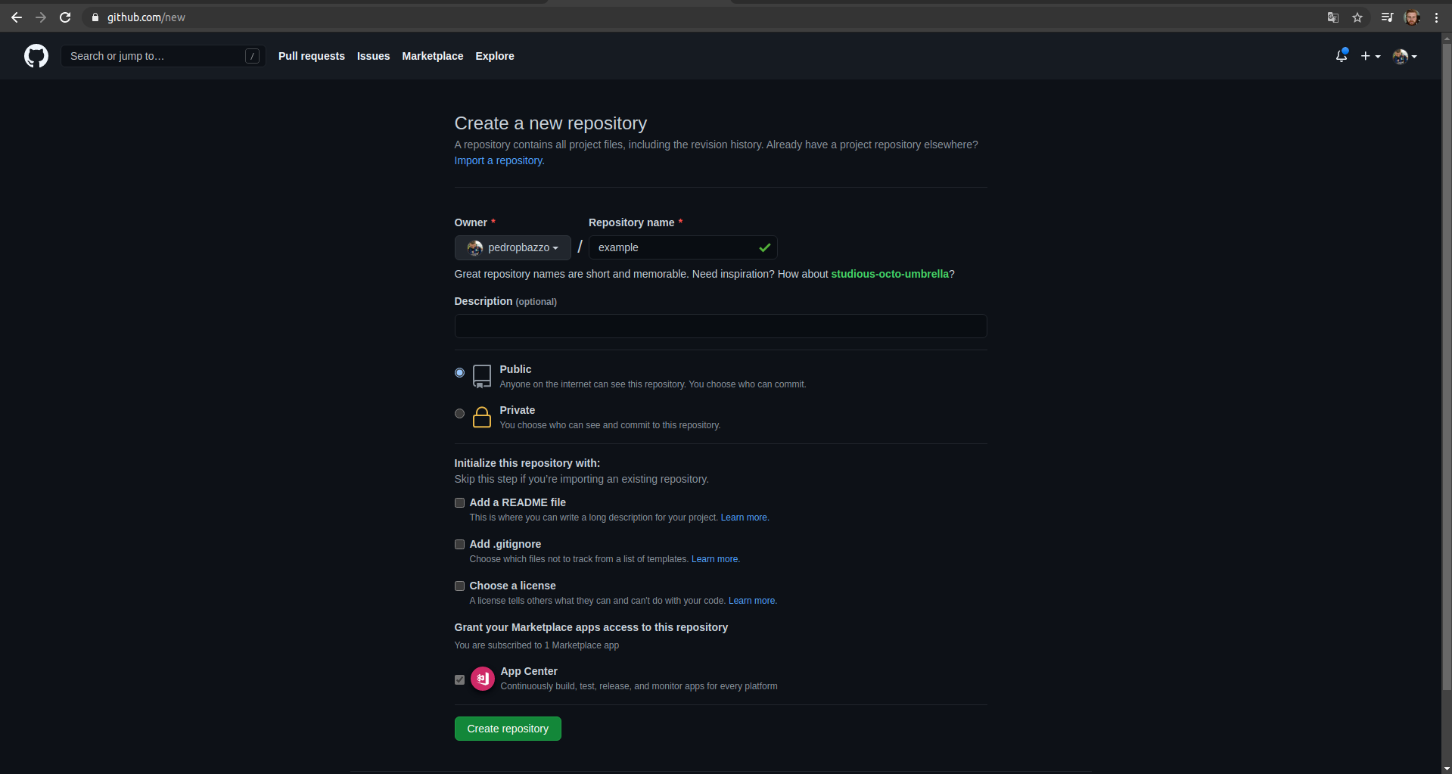This screenshot has width=1452, height=774.
Task: Use suggested name studious-octo-umbrella
Action: (890, 274)
